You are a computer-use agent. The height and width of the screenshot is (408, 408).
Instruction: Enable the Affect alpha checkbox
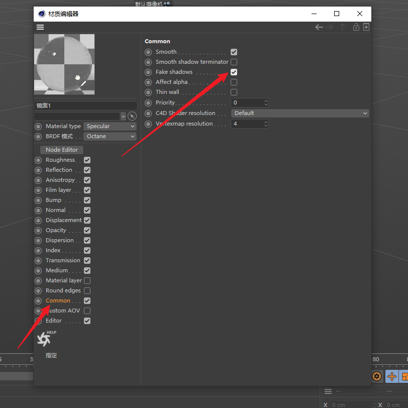click(234, 82)
